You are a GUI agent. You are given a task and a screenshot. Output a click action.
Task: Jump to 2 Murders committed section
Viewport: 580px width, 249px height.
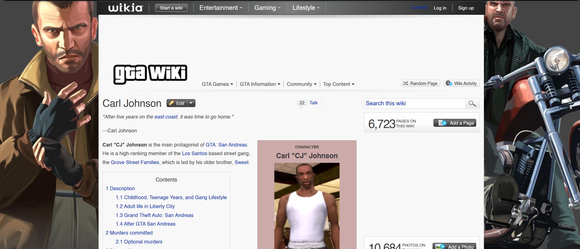click(129, 233)
